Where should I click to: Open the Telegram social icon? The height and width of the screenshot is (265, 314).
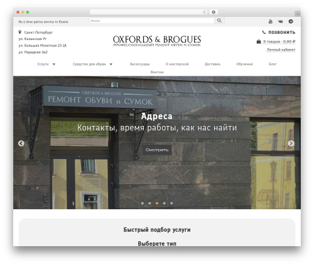(291, 21)
